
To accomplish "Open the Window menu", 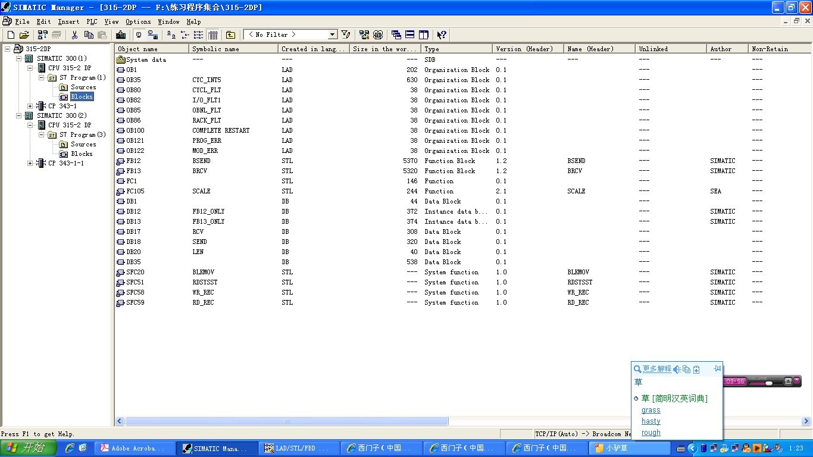I will pyautogui.click(x=168, y=21).
